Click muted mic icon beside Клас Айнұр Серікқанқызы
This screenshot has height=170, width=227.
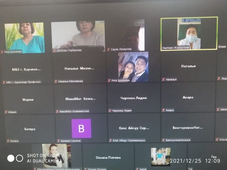(x=110, y=141)
